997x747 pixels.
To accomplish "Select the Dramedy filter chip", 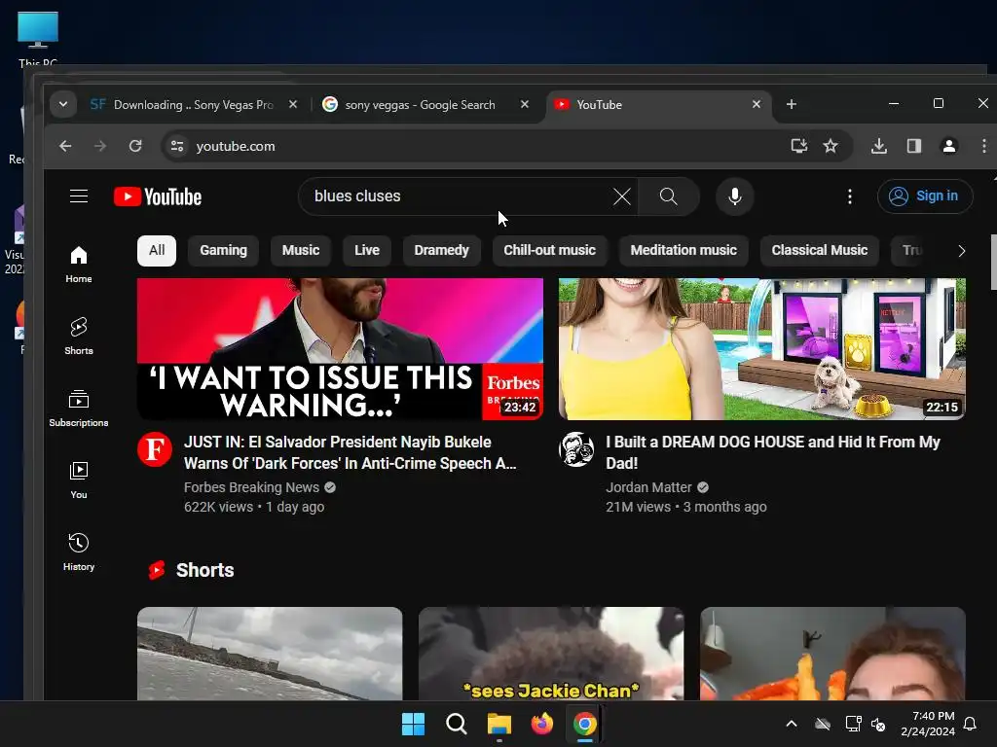I will point(441,250).
